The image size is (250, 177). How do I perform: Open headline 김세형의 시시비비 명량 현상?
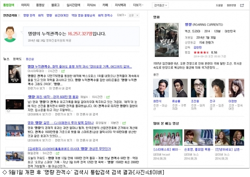click(x=69, y=149)
